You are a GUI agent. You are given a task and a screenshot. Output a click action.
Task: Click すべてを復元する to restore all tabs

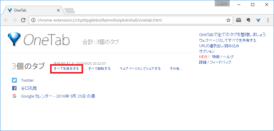click(66, 69)
